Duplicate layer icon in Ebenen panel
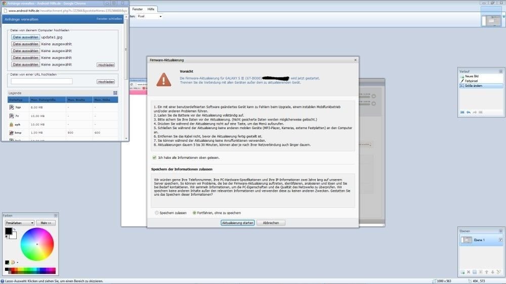 pyautogui.click(x=475, y=272)
